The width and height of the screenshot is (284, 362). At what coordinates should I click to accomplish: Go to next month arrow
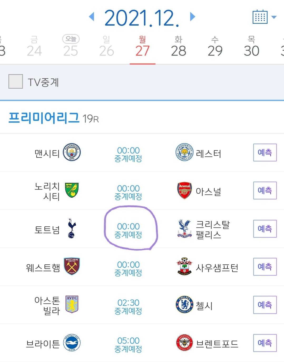pos(193,17)
